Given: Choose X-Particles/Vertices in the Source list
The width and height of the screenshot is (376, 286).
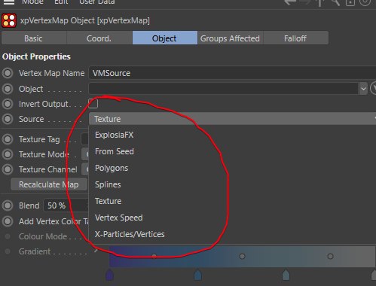Looking at the screenshot, I should click(x=130, y=234).
